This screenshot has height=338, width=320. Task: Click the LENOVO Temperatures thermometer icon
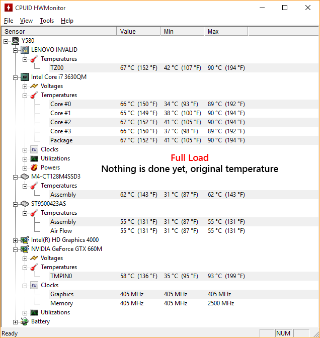(x=34, y=59)
